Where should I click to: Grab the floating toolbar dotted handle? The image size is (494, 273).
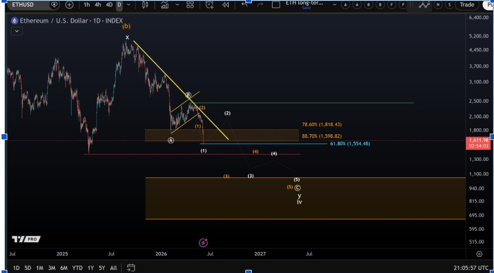[x=412, y=5]
